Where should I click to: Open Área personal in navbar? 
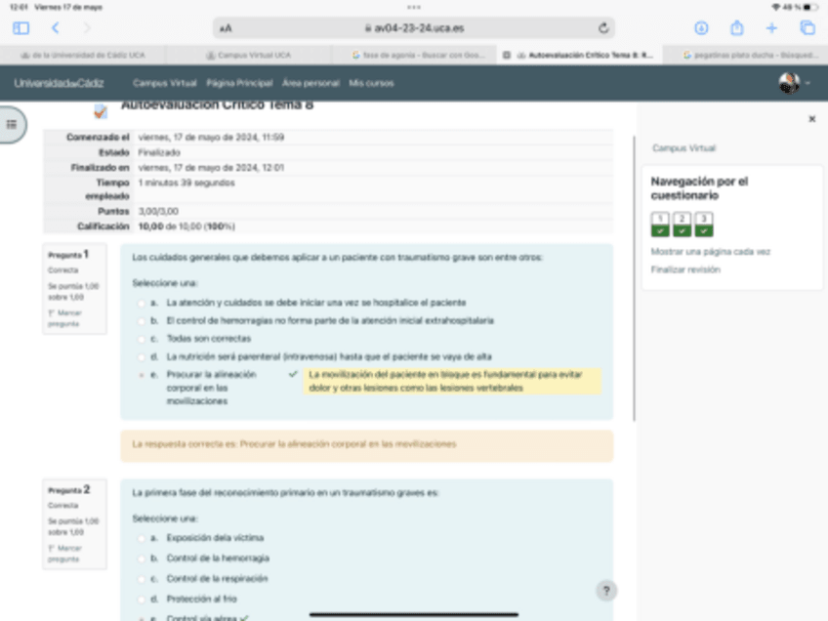click(310, 83)
